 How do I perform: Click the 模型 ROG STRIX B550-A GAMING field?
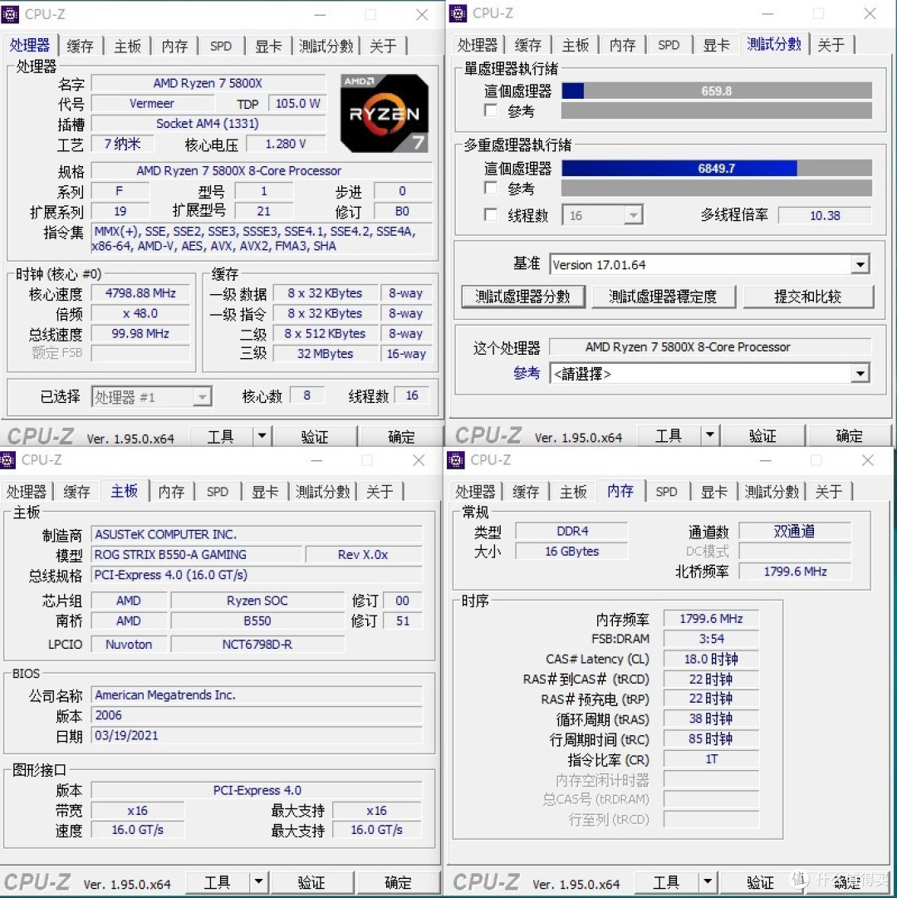coord(196,554)
